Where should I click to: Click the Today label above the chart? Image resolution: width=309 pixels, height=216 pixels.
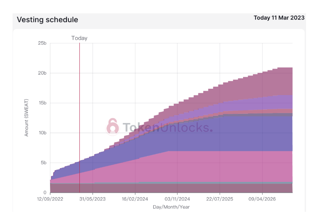[x=79, y=38]
